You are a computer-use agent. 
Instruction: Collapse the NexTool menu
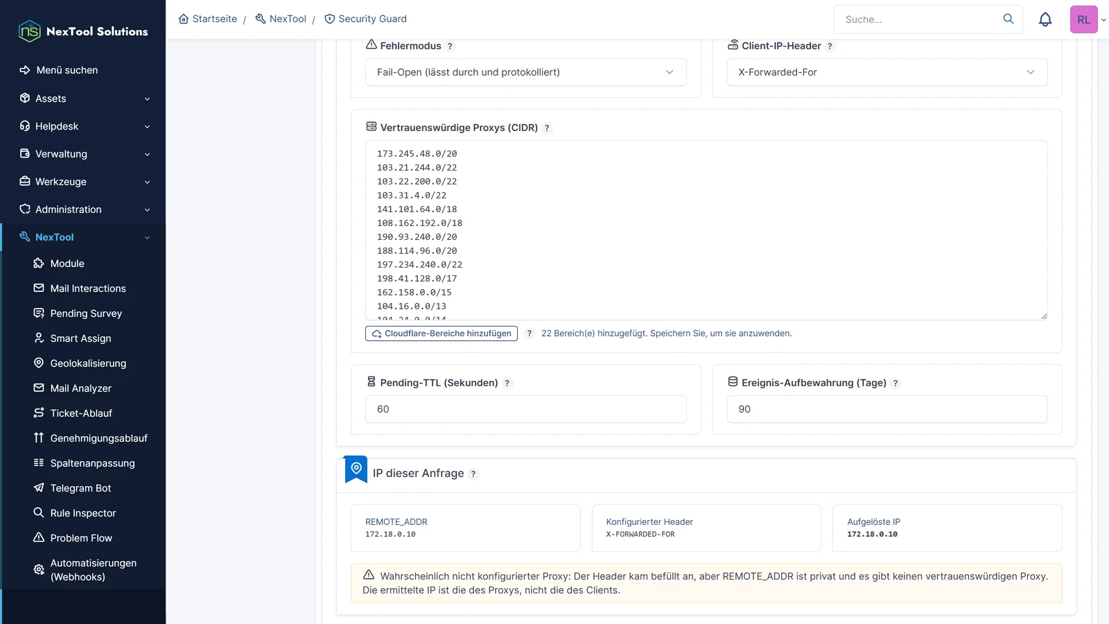[x=83, y=237]
